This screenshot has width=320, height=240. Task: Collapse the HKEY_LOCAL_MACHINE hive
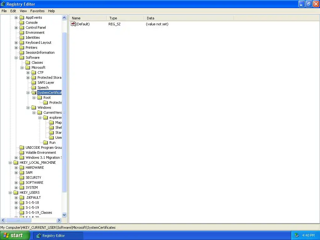click(10, 162)
